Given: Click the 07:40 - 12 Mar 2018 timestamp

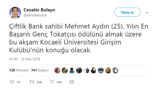Looking at the screenshot, I should 25,59.
